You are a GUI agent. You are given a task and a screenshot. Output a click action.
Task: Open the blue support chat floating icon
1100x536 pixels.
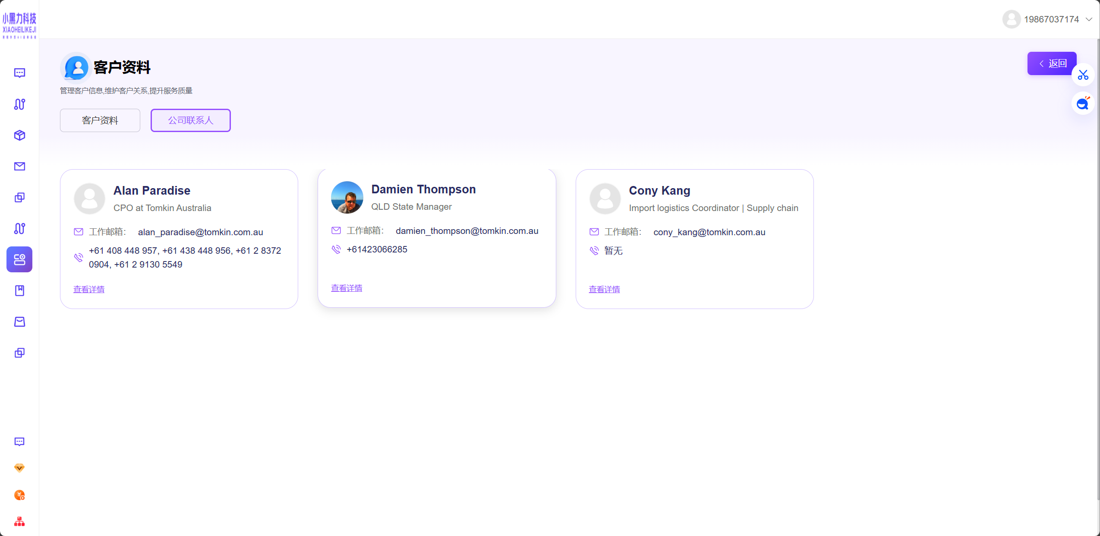[x=1083, y=104]
